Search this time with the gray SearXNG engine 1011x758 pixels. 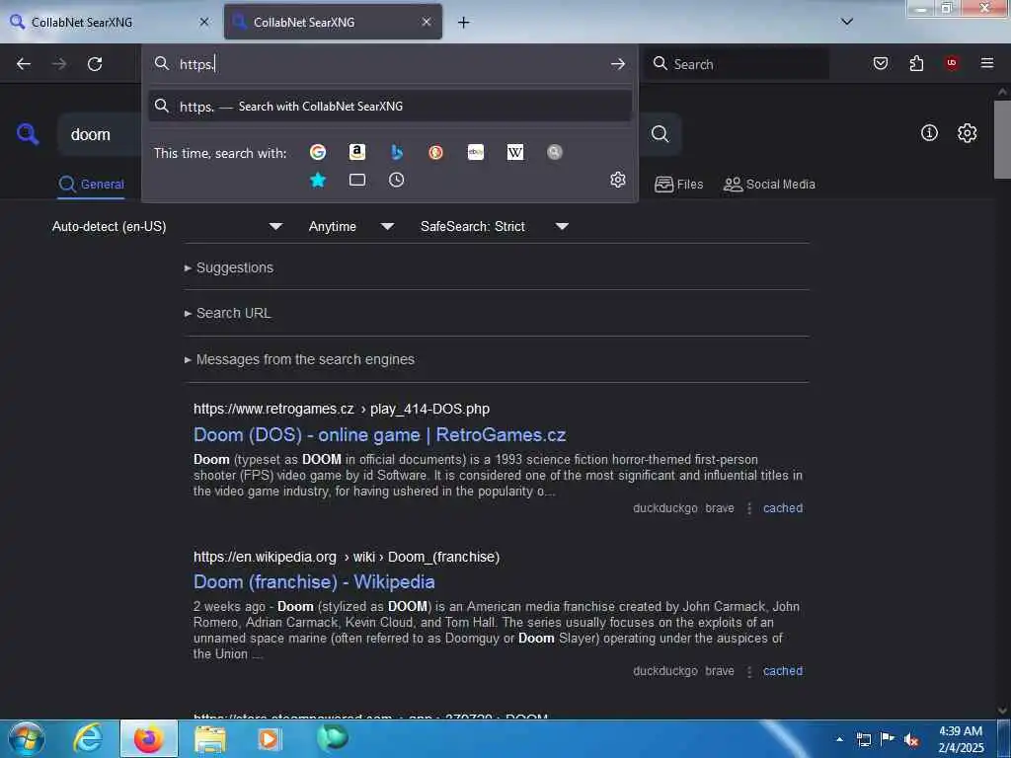click(x=555, y=152)
